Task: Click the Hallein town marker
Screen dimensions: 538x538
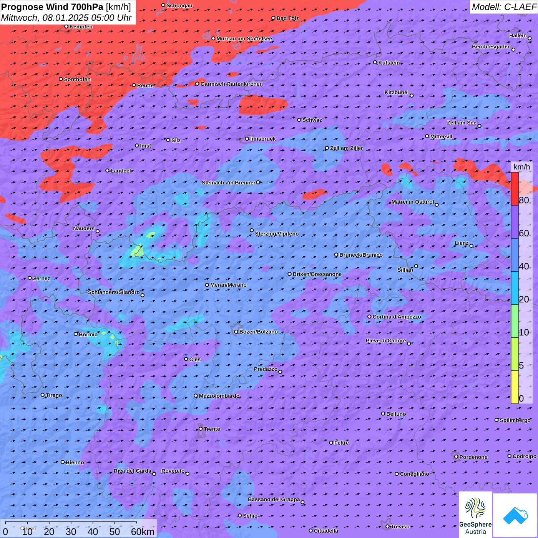Action: tap(530, 38)
